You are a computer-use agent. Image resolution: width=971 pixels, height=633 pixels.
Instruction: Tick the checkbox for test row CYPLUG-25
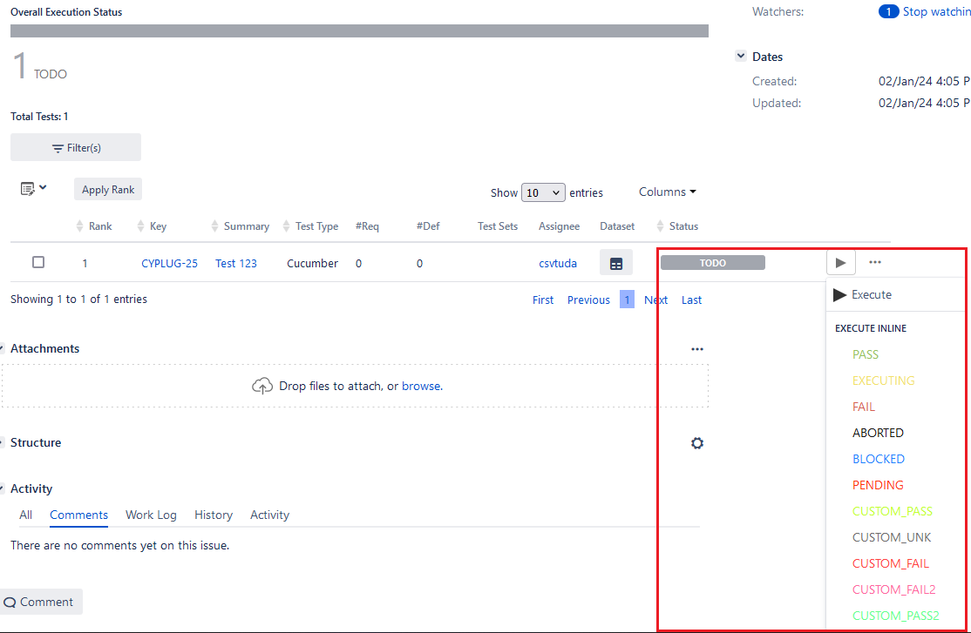pos(38,262)
